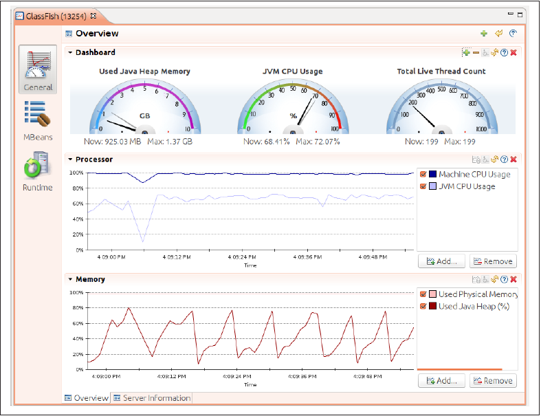Maximize the editor pane

pyautogui.click(x=520, y=14)
